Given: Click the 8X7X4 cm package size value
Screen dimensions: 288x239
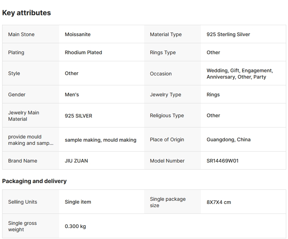Looking at the screenshot, I should click(x=219, y=202).
